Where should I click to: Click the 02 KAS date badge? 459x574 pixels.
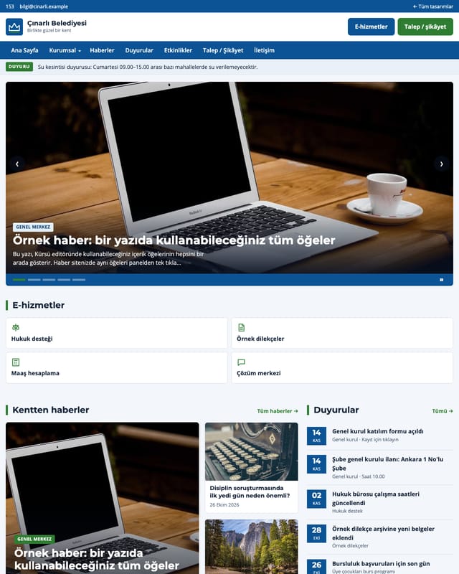coord(316,499)
